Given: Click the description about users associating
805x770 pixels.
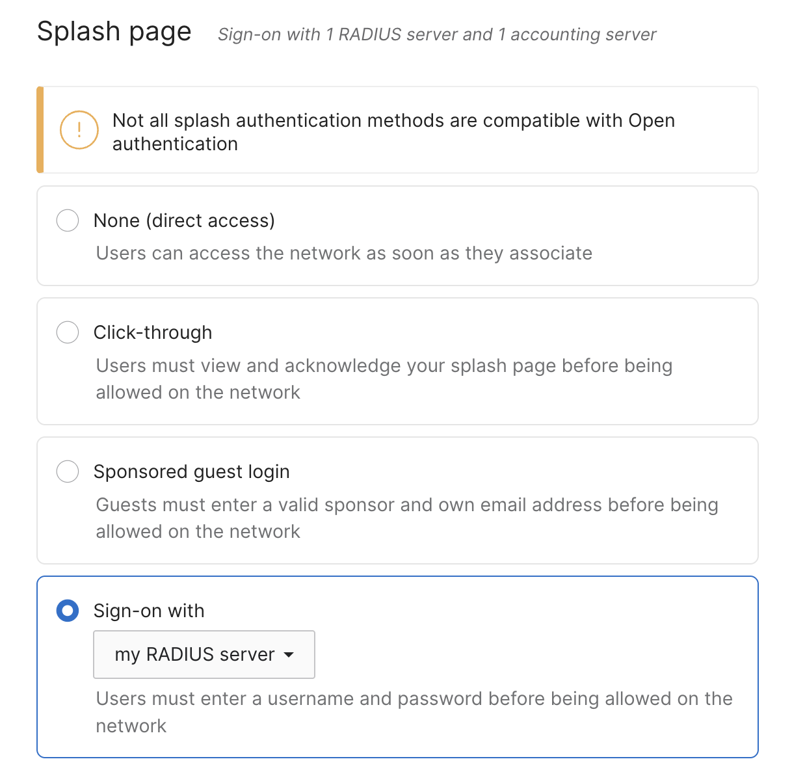Looking at the screenshot, I should tap(344, 253).
